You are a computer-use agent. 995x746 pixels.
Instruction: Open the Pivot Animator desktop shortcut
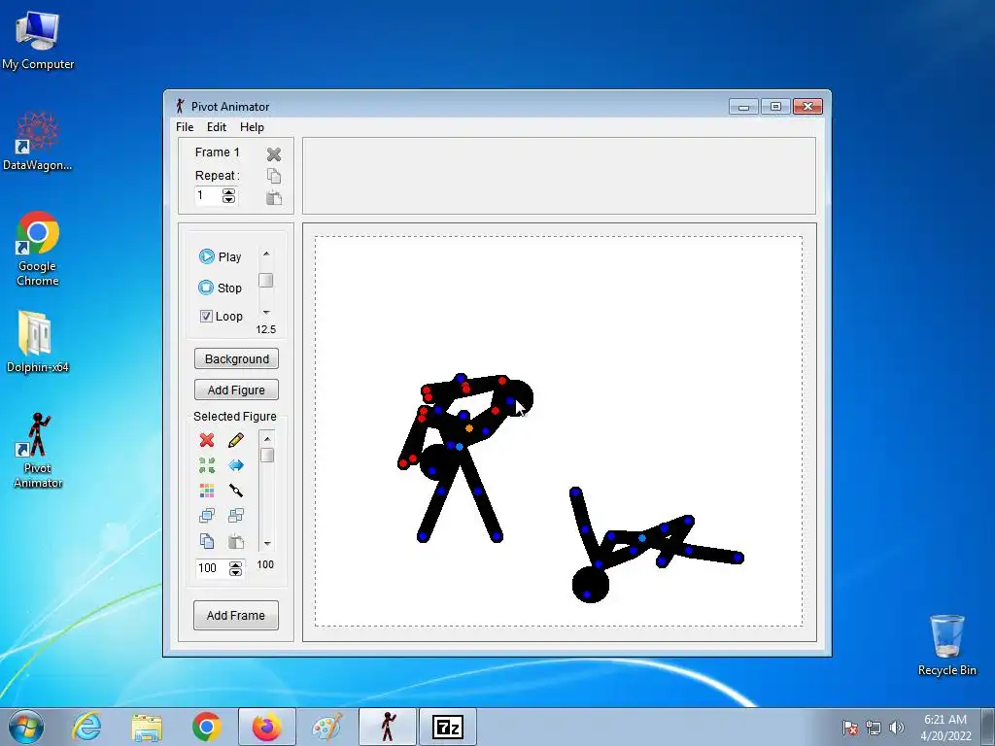38,451
